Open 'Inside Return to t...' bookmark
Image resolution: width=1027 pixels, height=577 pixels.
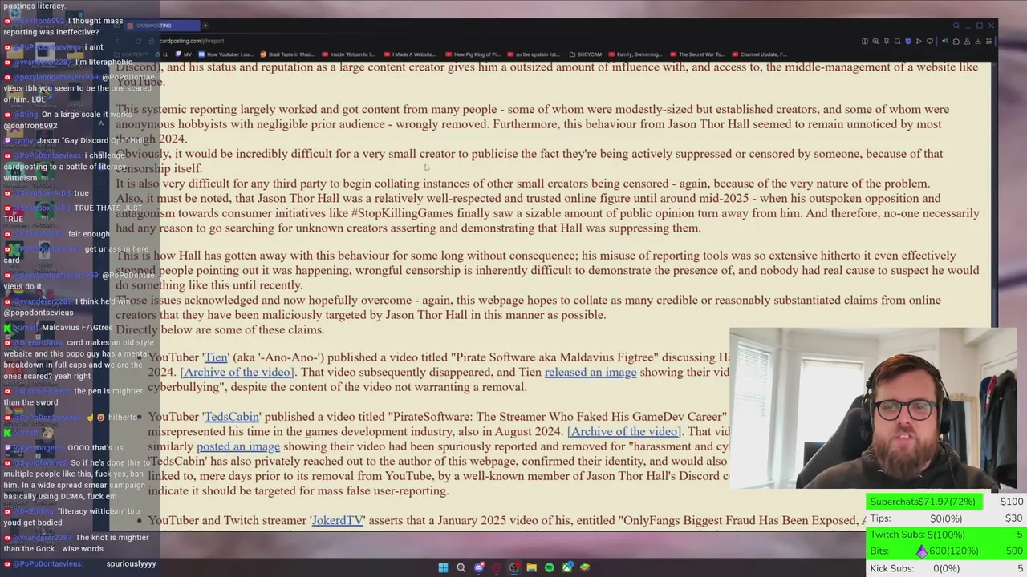(349, 54)
